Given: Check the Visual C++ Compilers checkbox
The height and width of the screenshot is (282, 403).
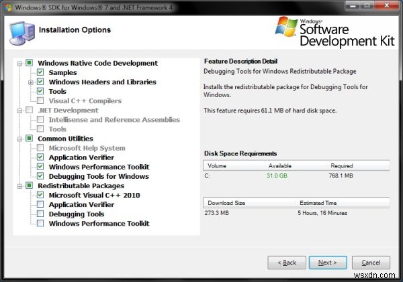Looking at the screenshot, I should tap(40, 100).
